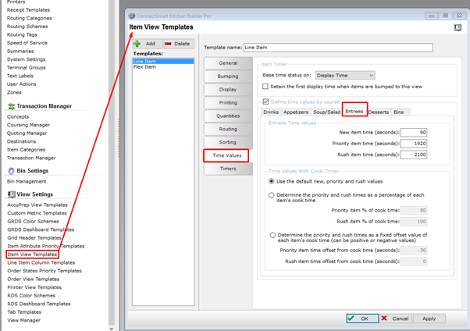
Task: Click the Template name text field
Action: point(337,48)
